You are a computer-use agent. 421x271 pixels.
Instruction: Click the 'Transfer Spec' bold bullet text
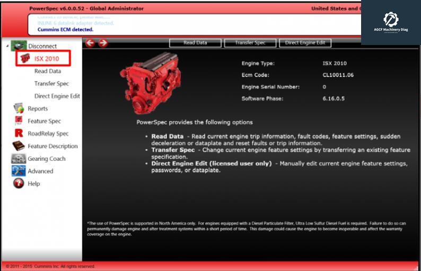click(173, 150)
